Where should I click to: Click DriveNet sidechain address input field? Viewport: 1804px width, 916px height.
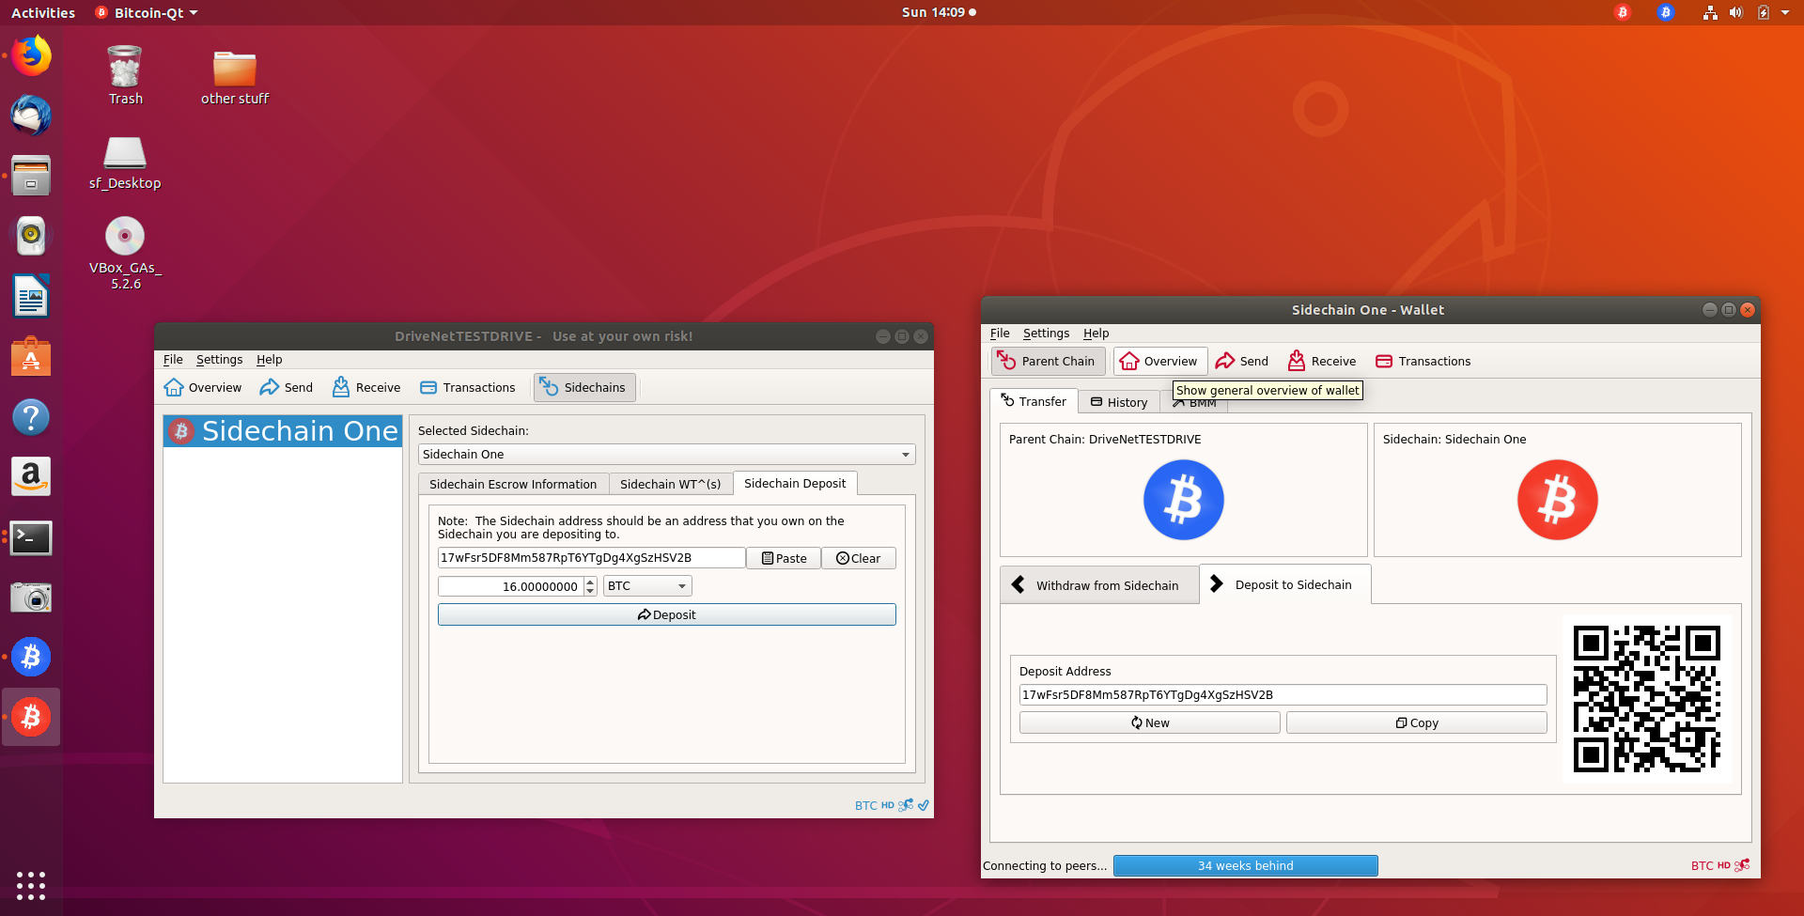[592, 558]
